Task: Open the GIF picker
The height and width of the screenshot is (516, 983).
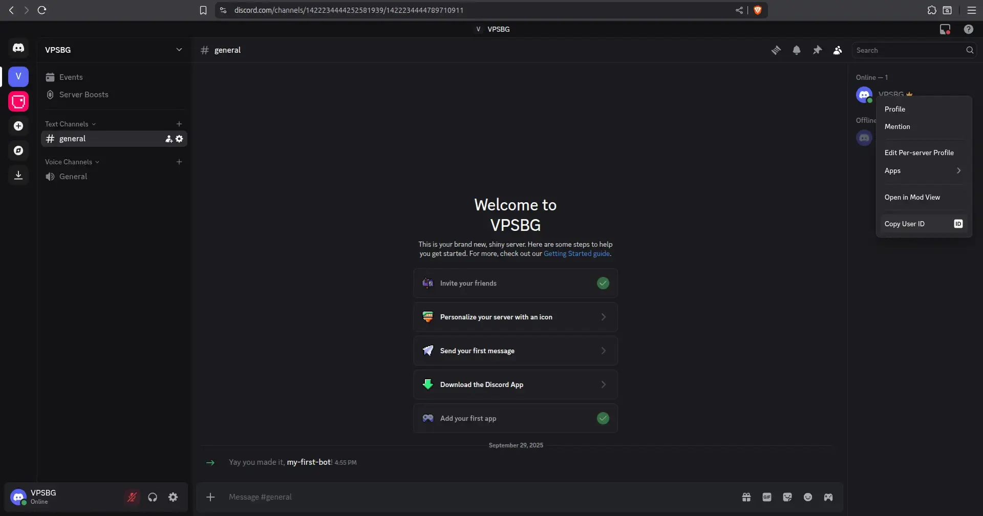Action: point(767,497)
